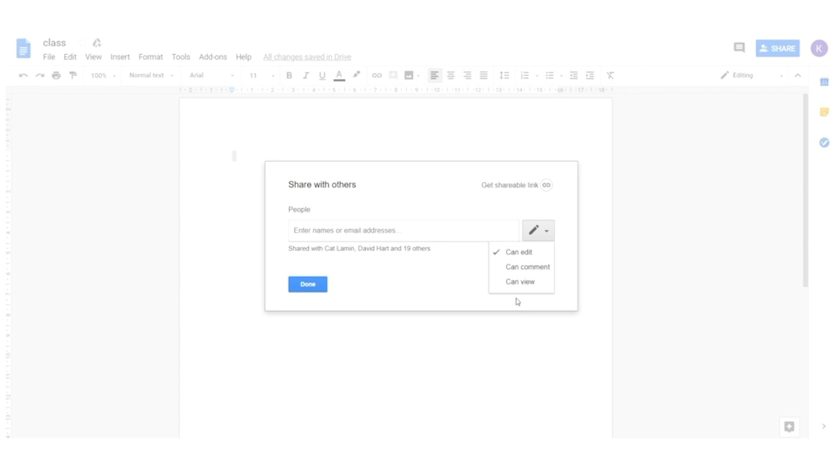Select Can comment permission option

(527, 267)
